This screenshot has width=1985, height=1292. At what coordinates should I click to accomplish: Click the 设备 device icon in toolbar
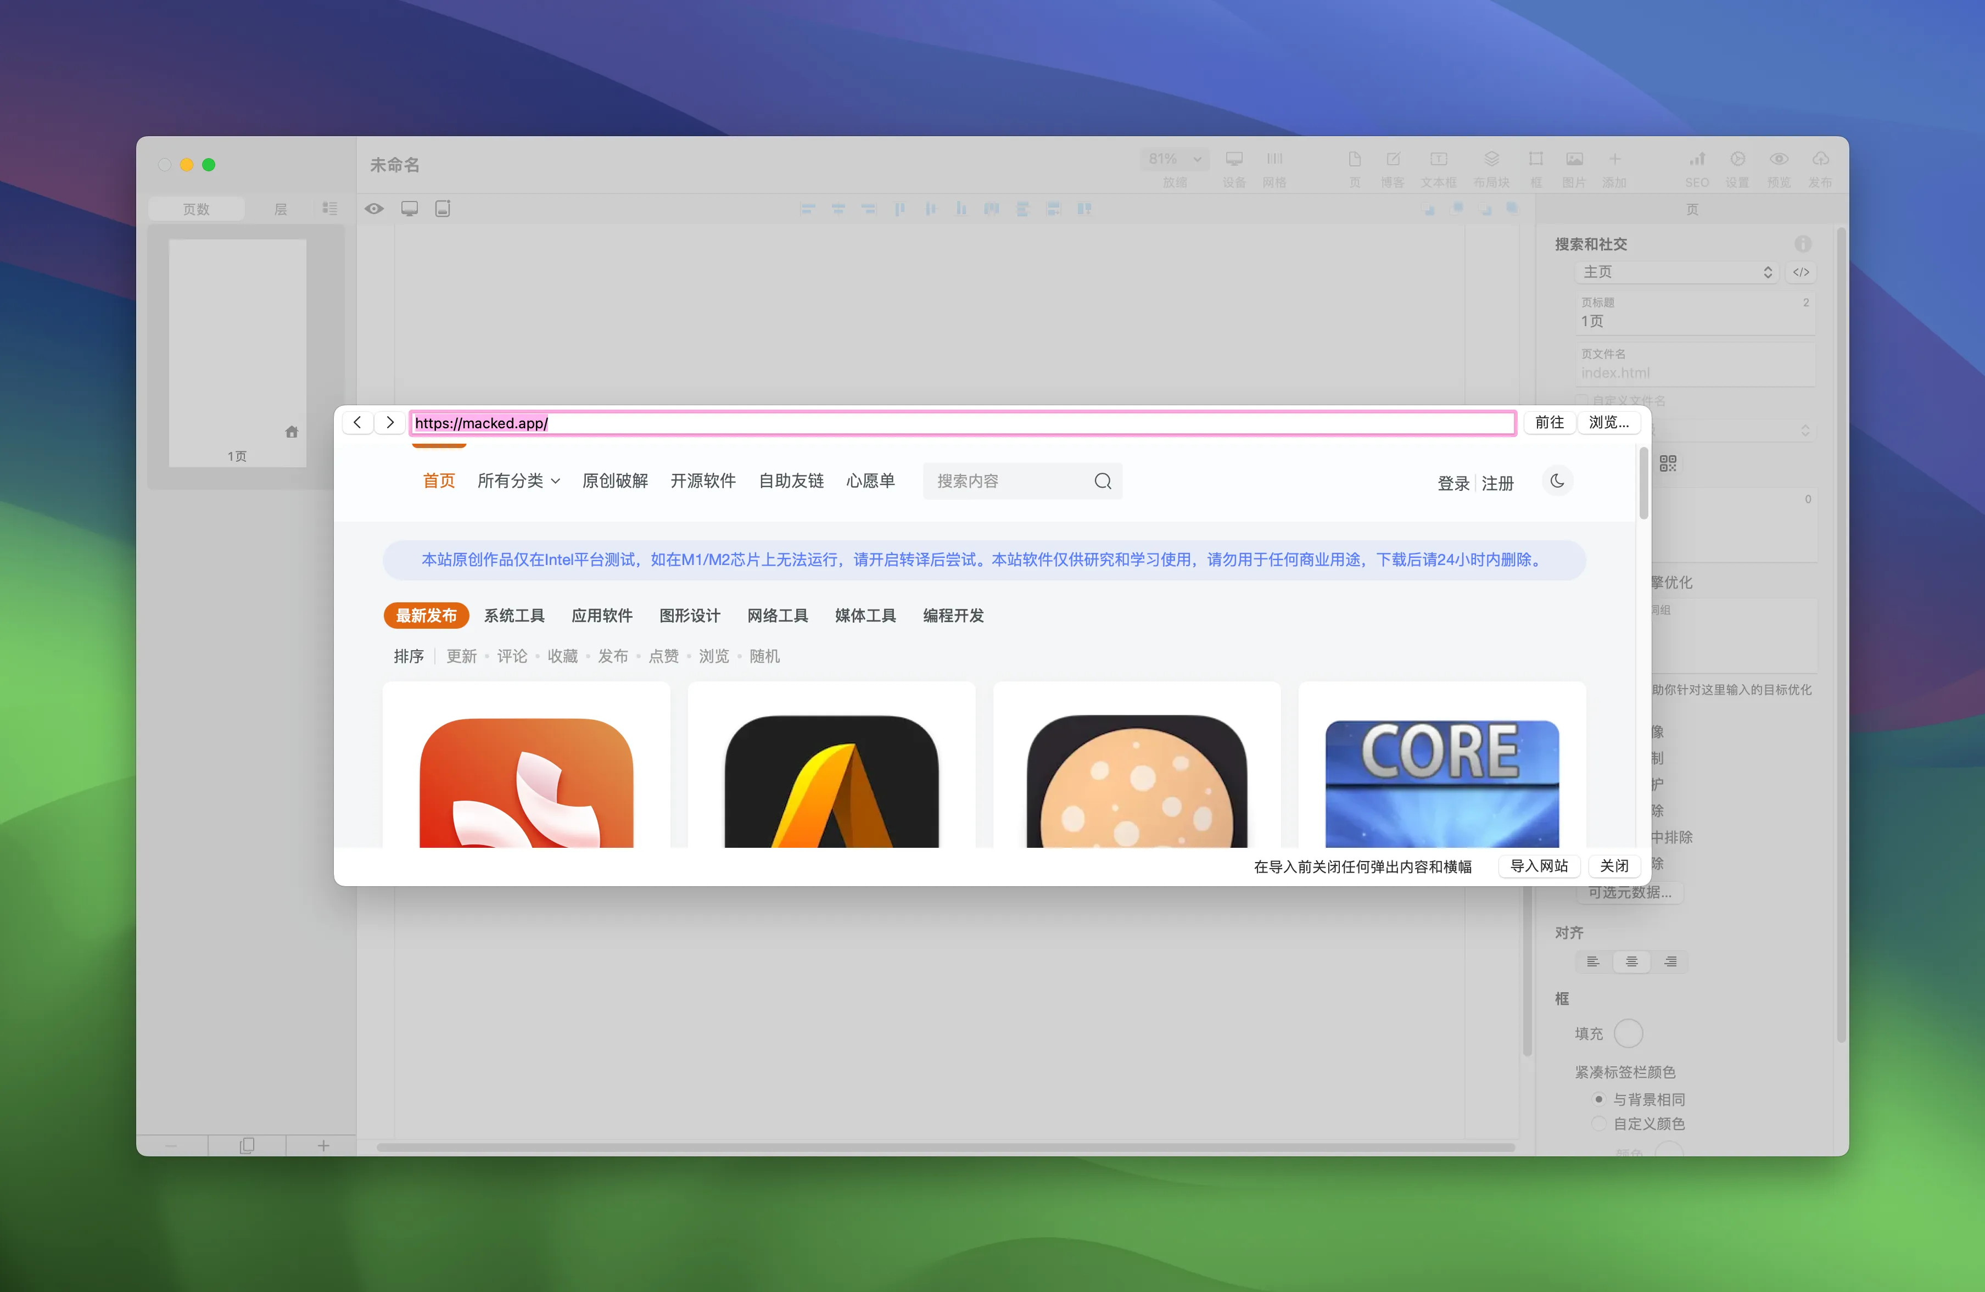coord(1233,159)
